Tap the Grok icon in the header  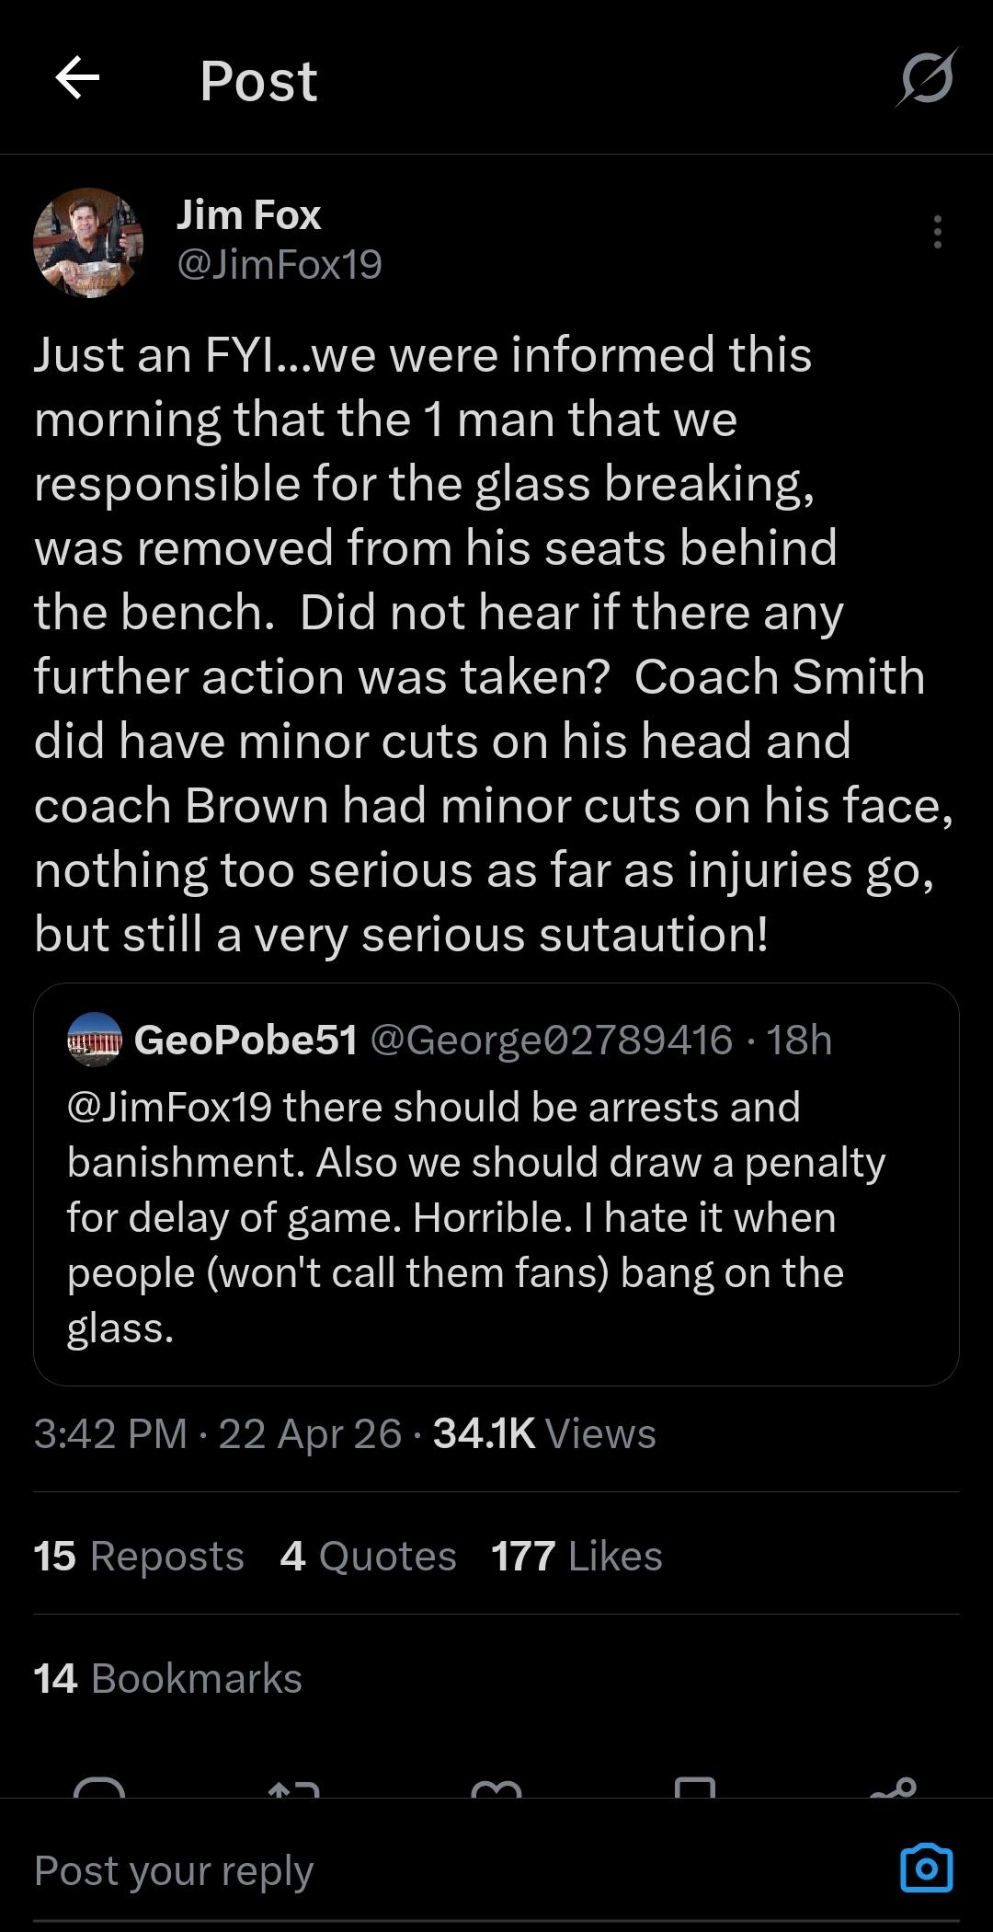click(927, 78)
